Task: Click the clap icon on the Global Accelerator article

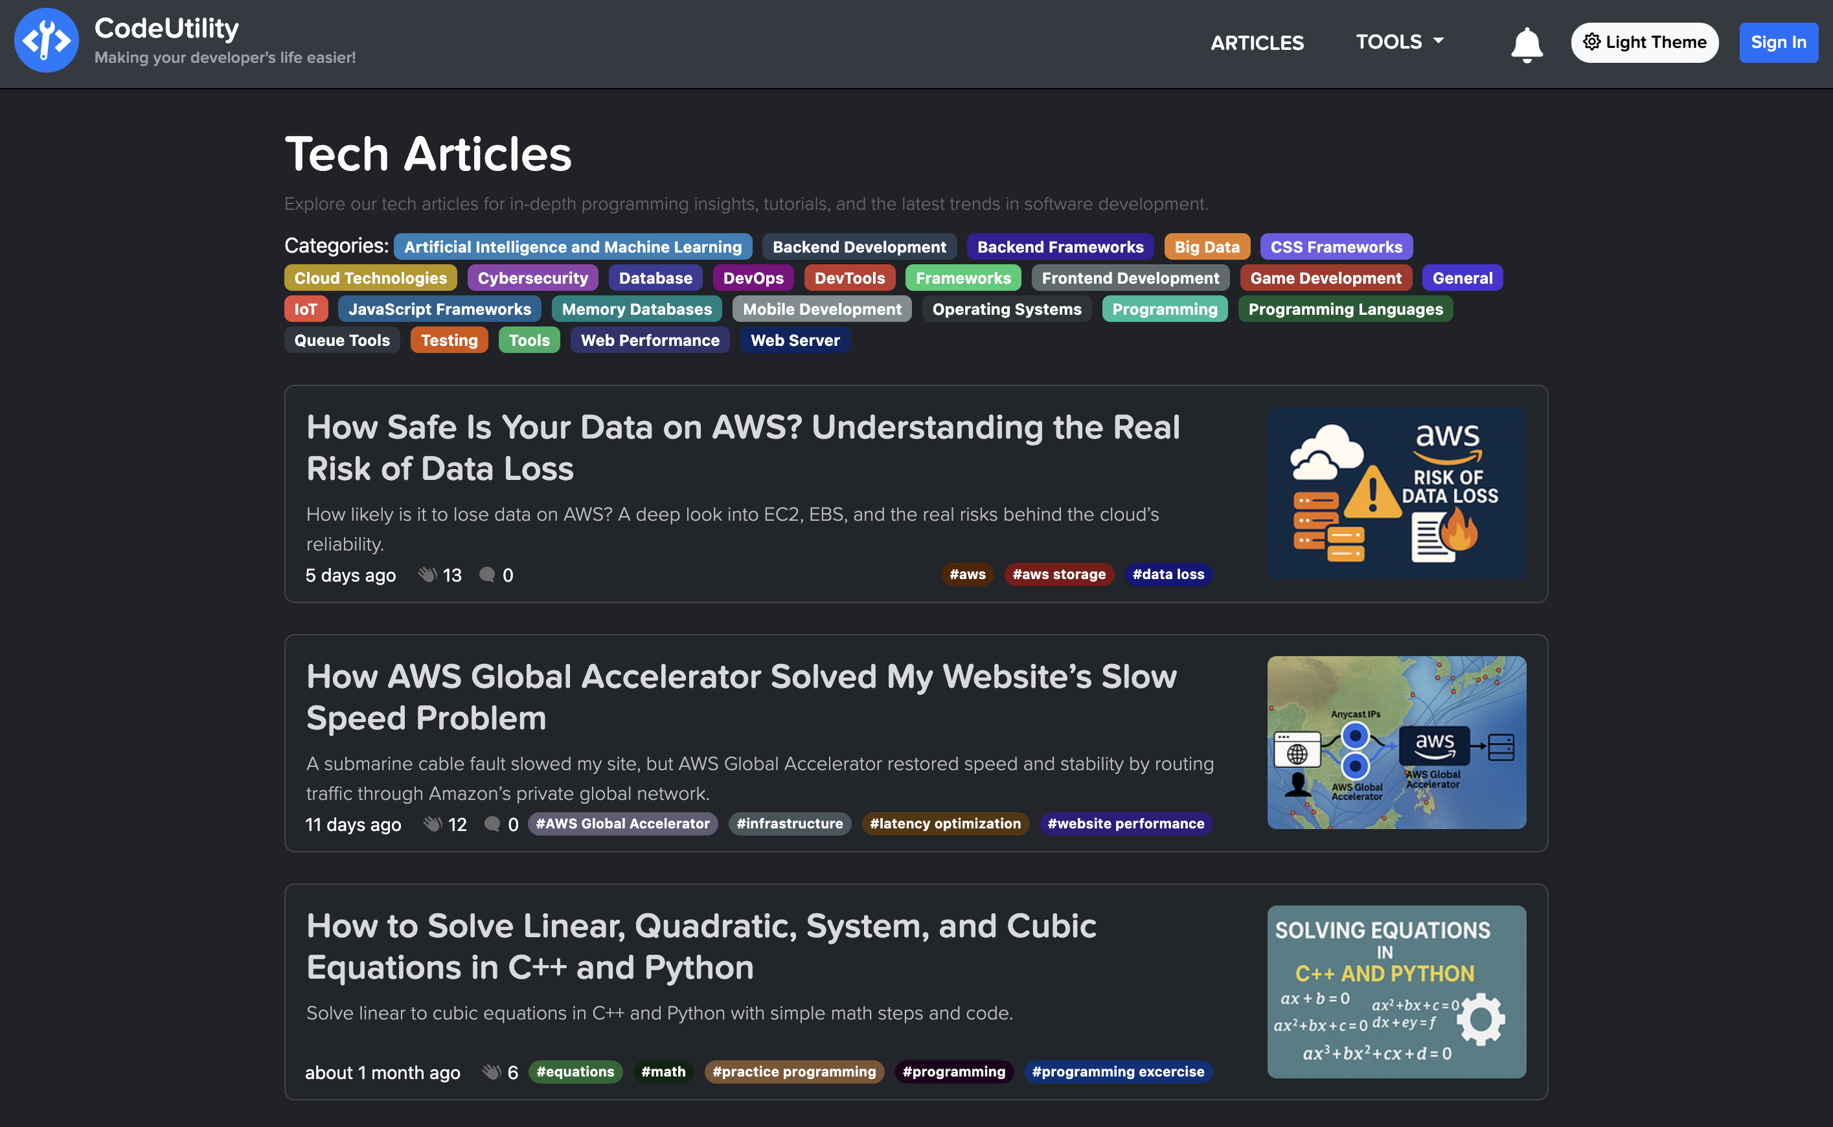Action: pyautogui.click(x=433, y=825)
